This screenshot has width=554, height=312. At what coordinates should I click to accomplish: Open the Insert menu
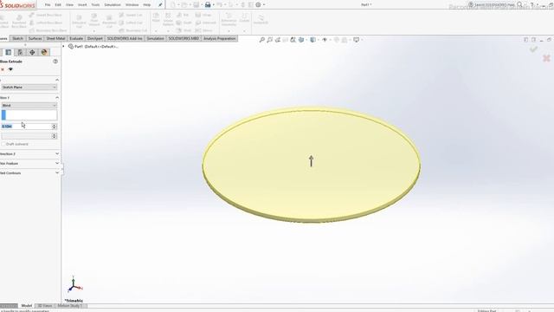[x=82, y=5]
